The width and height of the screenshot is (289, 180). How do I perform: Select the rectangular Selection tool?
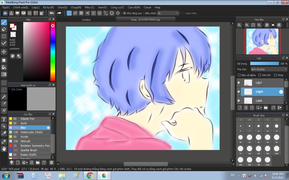(x=4, y=83)
